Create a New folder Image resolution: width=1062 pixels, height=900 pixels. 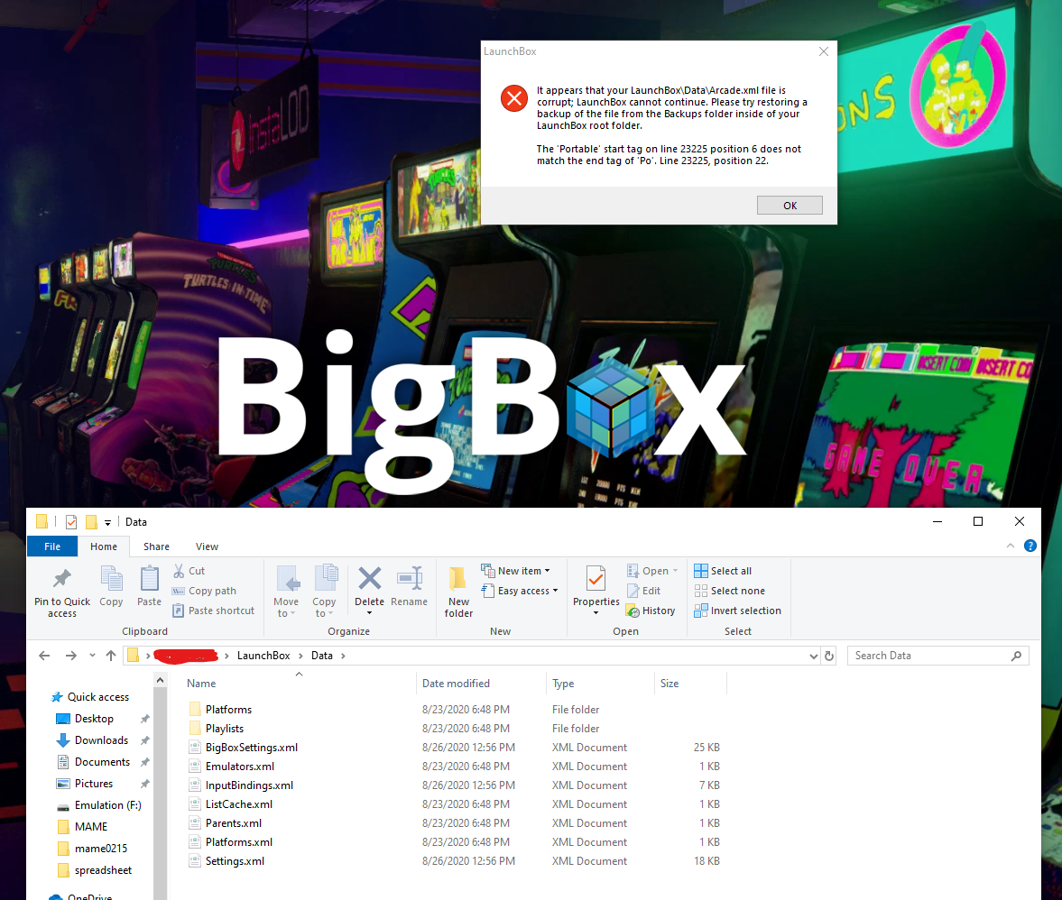pos(458,592)
